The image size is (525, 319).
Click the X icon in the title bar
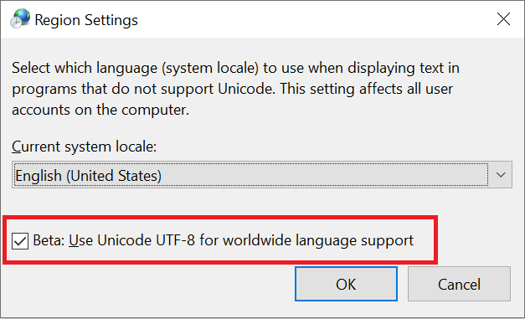(x=503, y=19)
